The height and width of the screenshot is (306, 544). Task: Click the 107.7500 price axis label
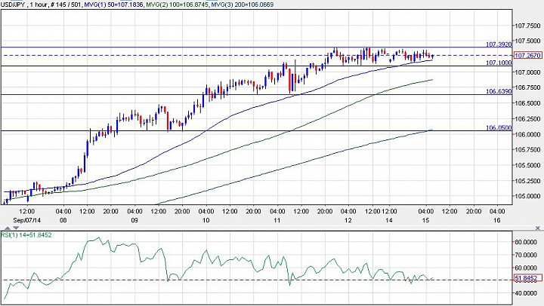coord(527,26)
